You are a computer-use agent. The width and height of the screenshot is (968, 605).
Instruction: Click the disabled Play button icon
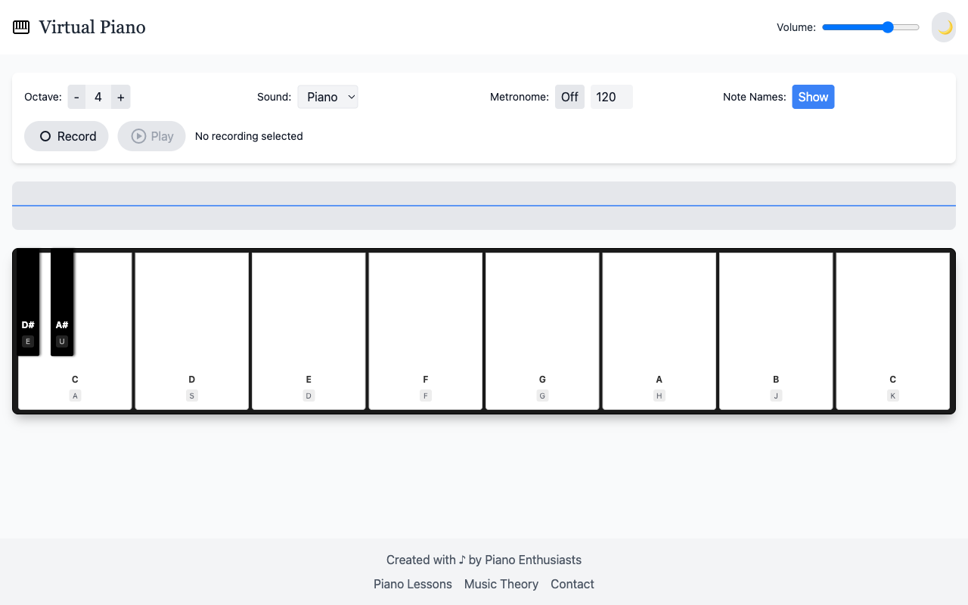(x=139, y=136)
